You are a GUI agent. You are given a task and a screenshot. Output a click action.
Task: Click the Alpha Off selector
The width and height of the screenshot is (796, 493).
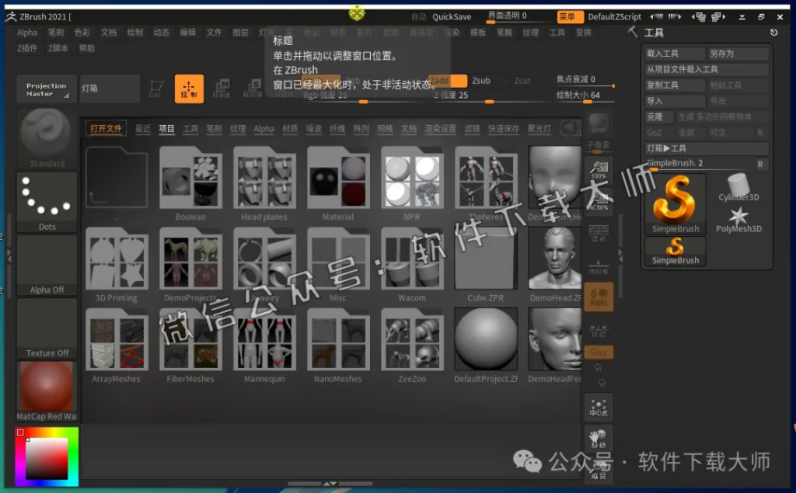pos(46,262)
